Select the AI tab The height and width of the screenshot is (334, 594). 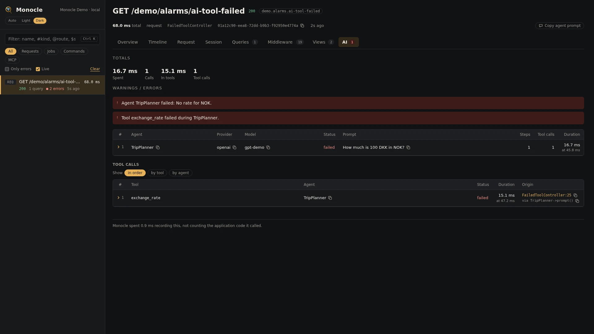[349, 42]
